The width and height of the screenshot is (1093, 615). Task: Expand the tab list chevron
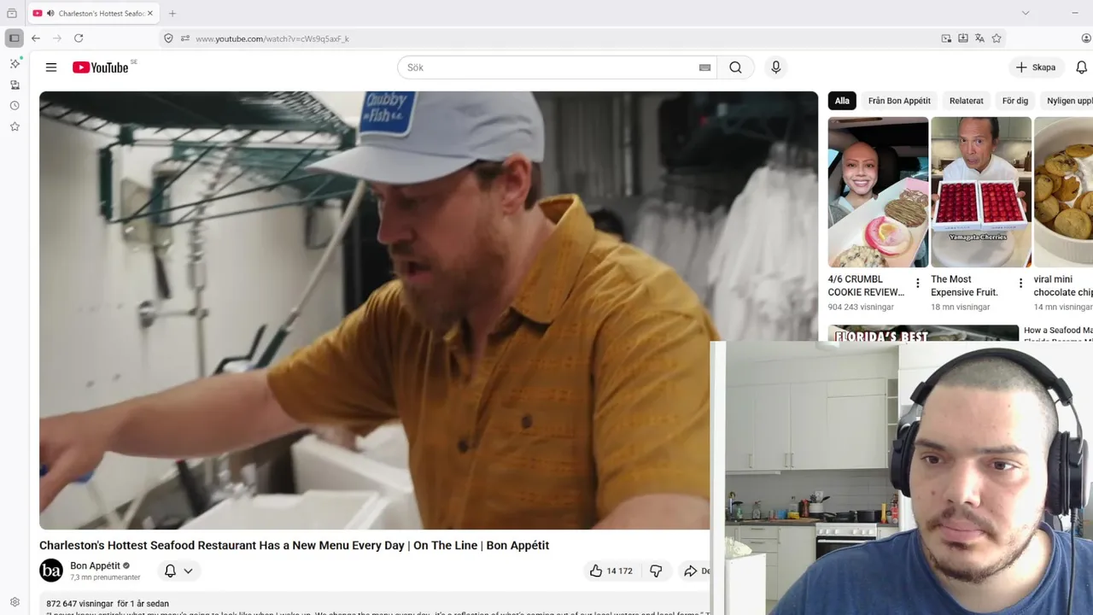[1026, 13]
